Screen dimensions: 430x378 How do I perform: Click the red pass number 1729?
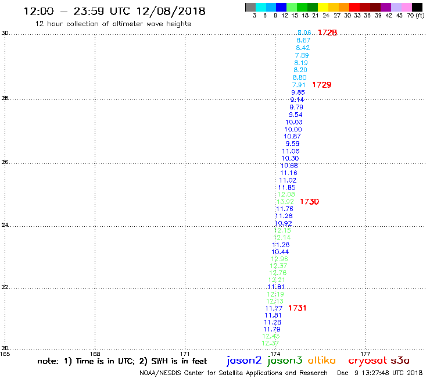coord(322,85)
